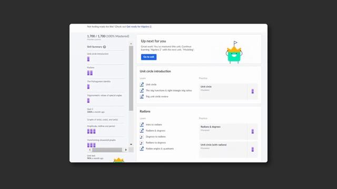Select mastery icon on Radians & degrees card

pos(253,131)
